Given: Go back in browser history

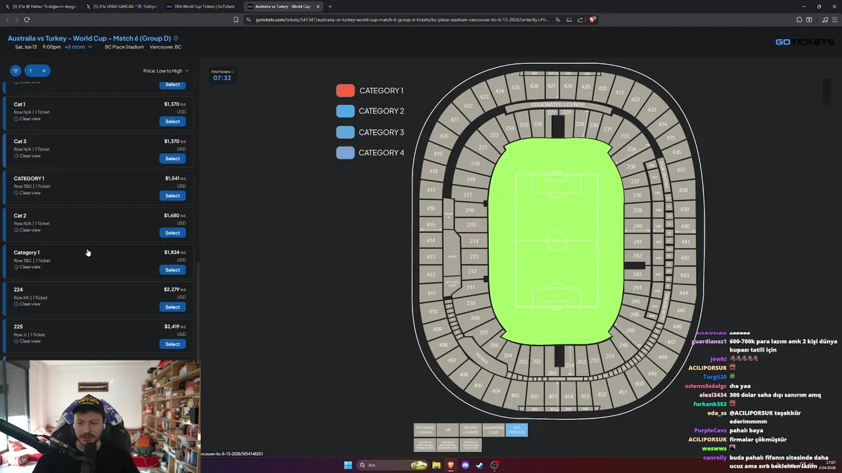Looking at the screenshot, I should [x=8, y=20].
